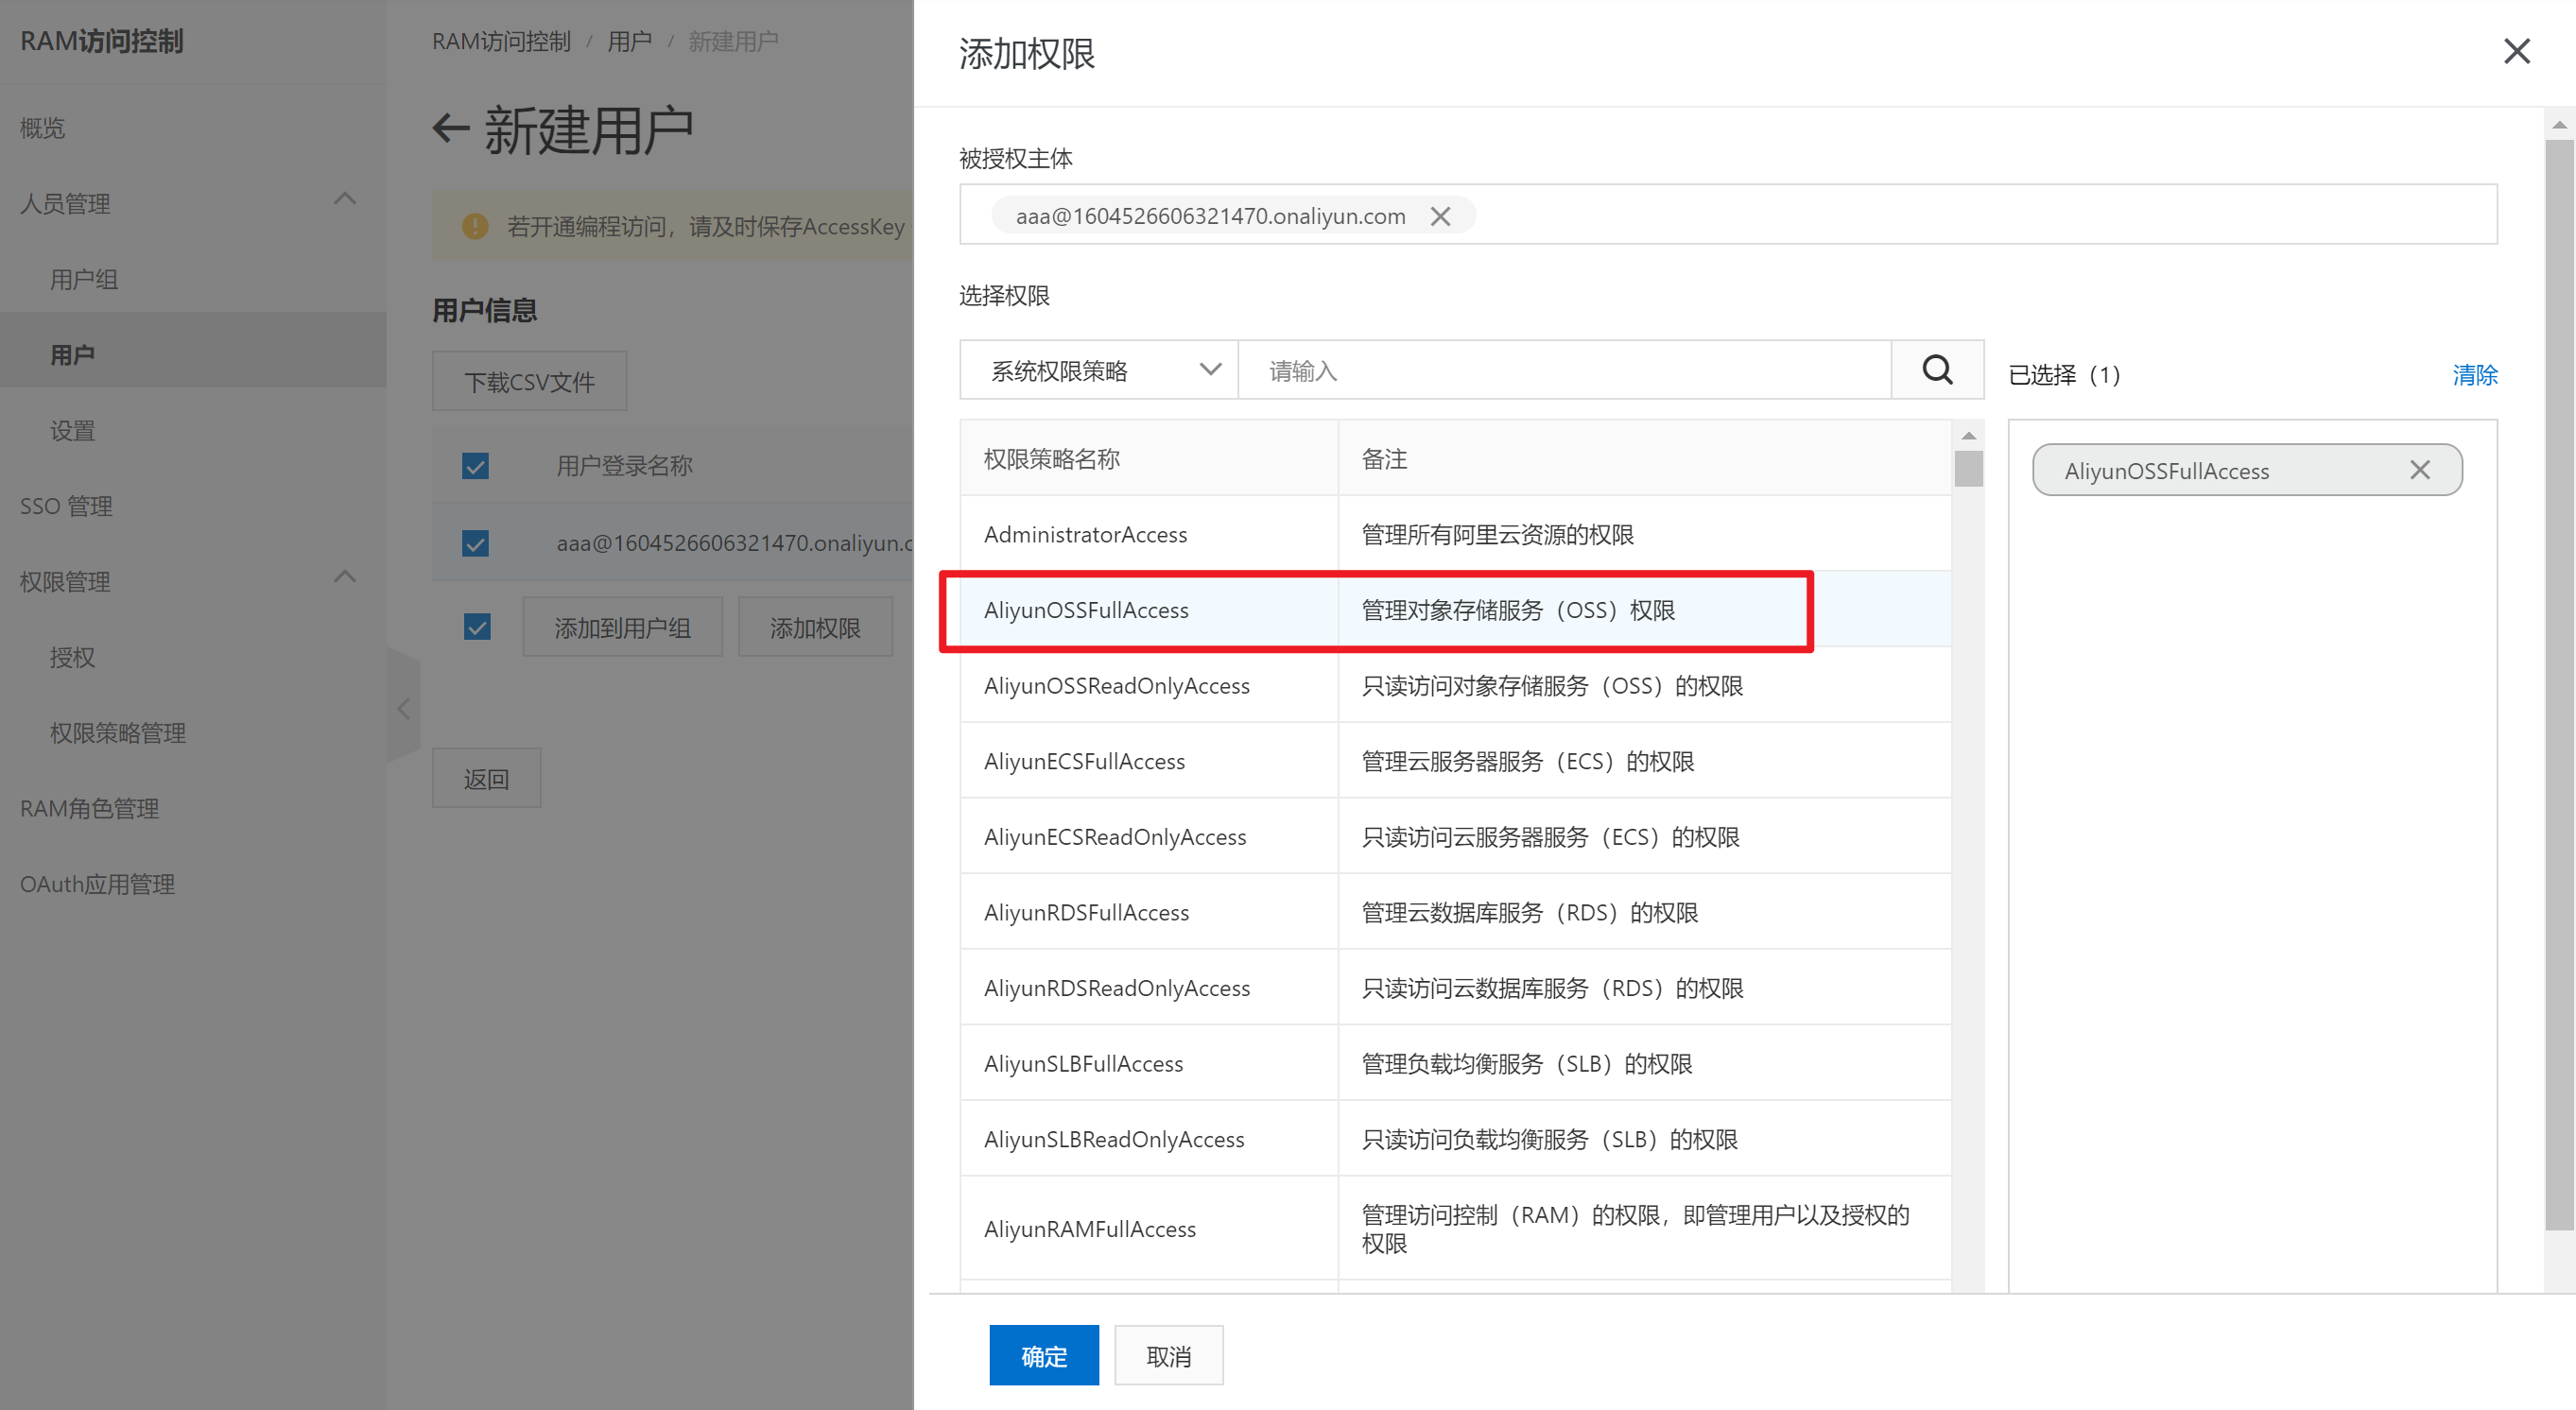The height and width of the screenshot is (1410, 2576).
Task: Select the AliyunOSSFullAccess policy row
Action: [1455, 609]
